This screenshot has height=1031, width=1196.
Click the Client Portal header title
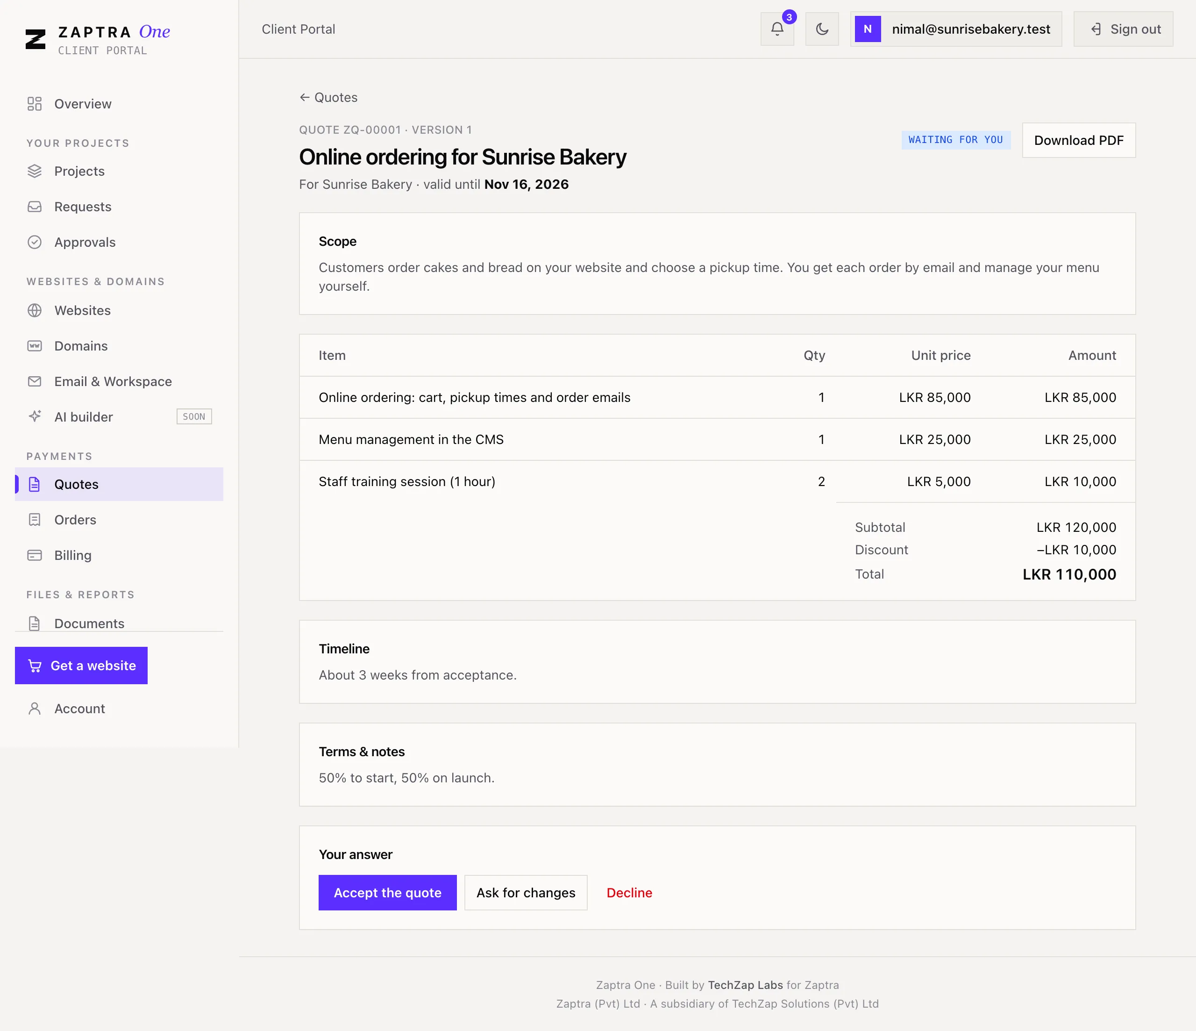(x=299, y=29)
